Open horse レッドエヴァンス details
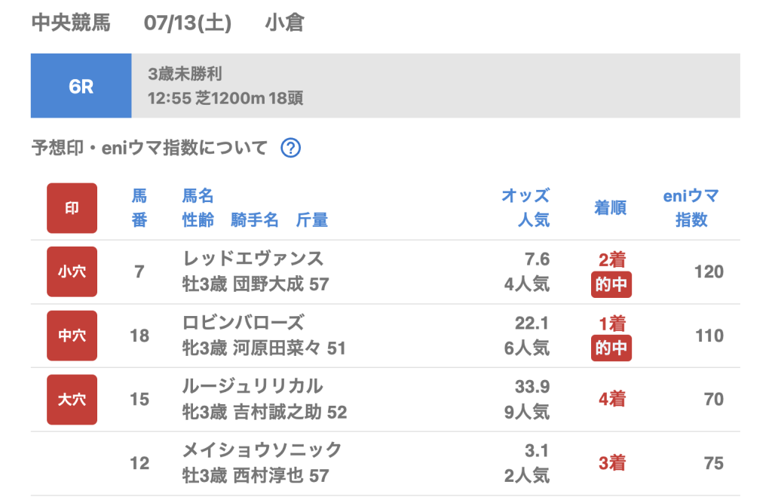This screenshot has width=772, height=500. [x=253, y=259]
